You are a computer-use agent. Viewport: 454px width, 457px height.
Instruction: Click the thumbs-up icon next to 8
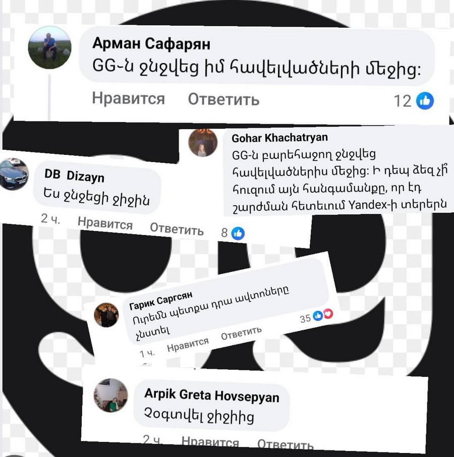pyautogui.click(x=238, y=233)
